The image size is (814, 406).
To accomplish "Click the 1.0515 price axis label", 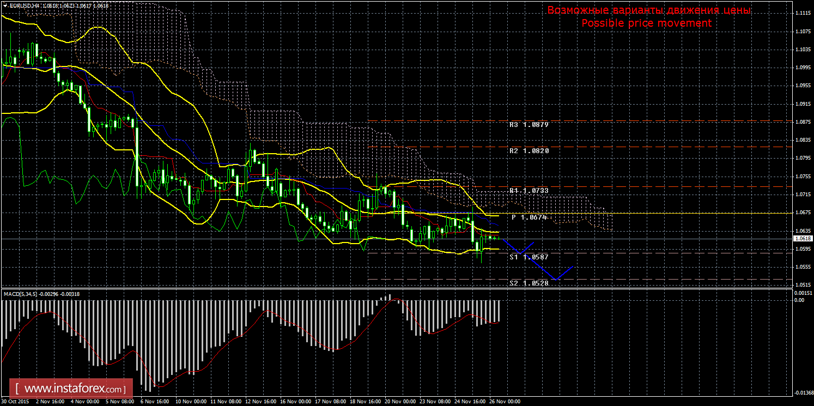I will pyautogui.click(x=801, y=285).
